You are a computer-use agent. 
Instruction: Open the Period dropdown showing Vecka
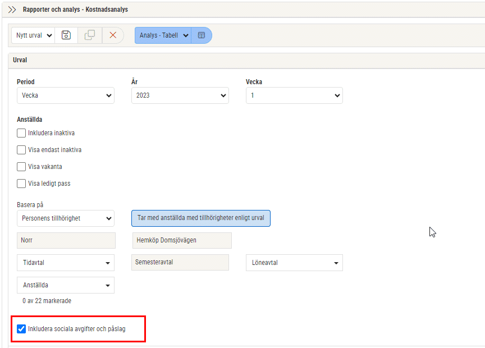[66, 95]
